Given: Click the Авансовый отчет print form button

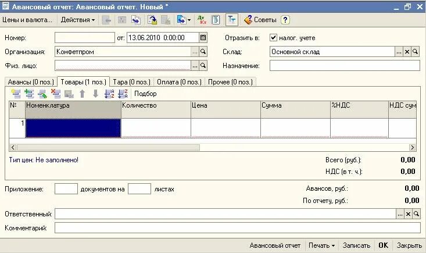Looking at the screenshot, I should pos(275,245).
